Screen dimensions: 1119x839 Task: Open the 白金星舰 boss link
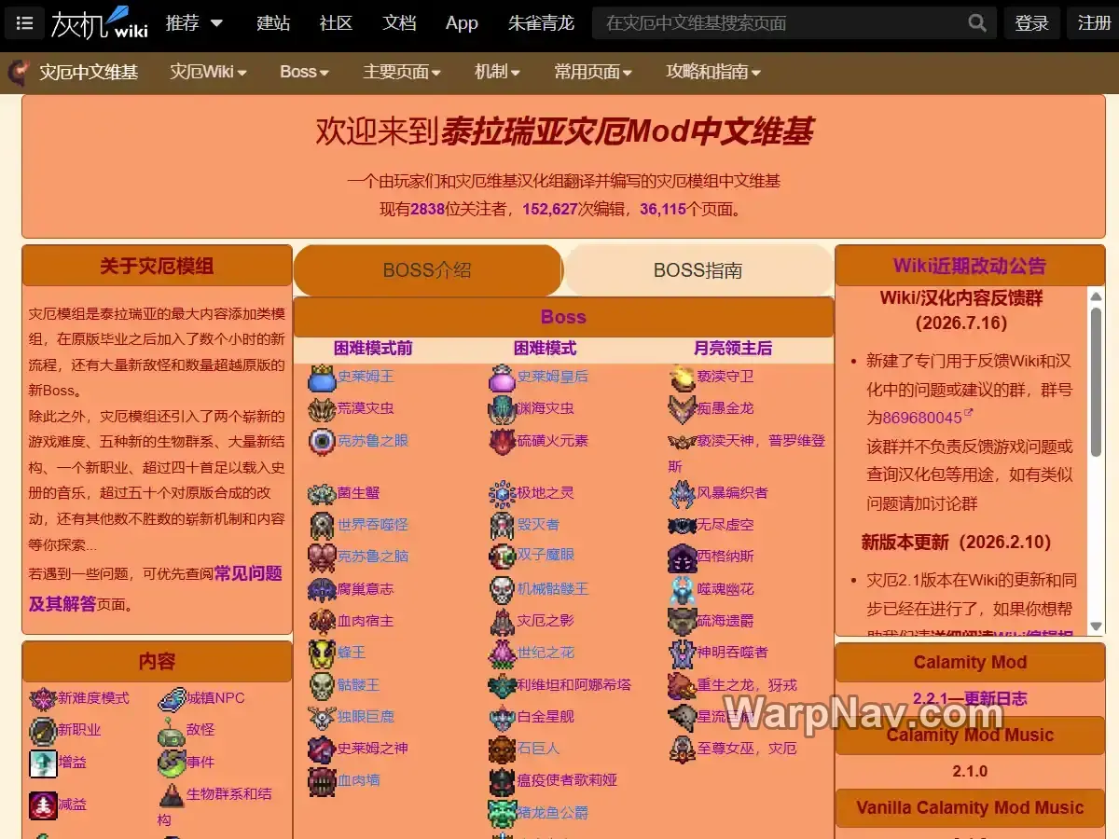click(546, 717)
